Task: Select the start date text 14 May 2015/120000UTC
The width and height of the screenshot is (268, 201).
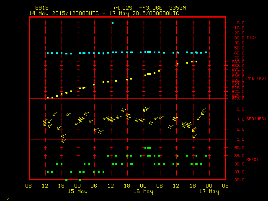Action: coord(63,13)
